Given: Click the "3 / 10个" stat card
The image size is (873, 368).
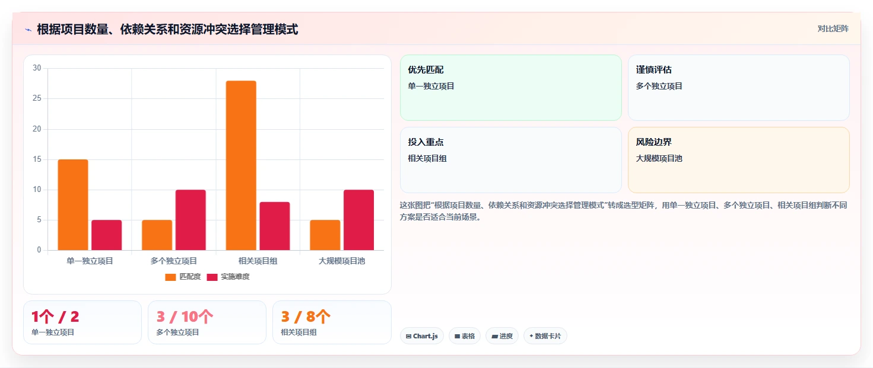Looking at the screenshot, I should 207,322.
